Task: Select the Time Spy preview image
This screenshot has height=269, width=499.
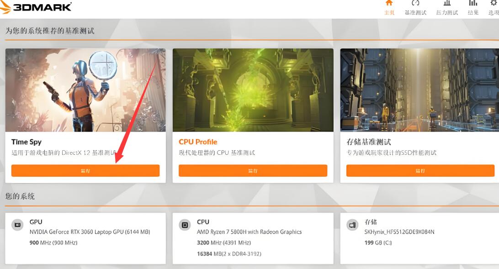Action: pos(85,90)
